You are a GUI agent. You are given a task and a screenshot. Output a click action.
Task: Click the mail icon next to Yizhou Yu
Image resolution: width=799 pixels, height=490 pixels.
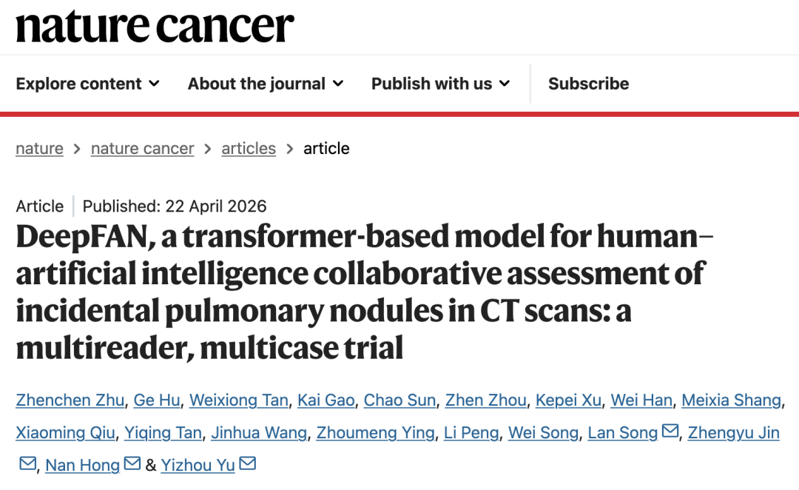(x=248, y=464)
